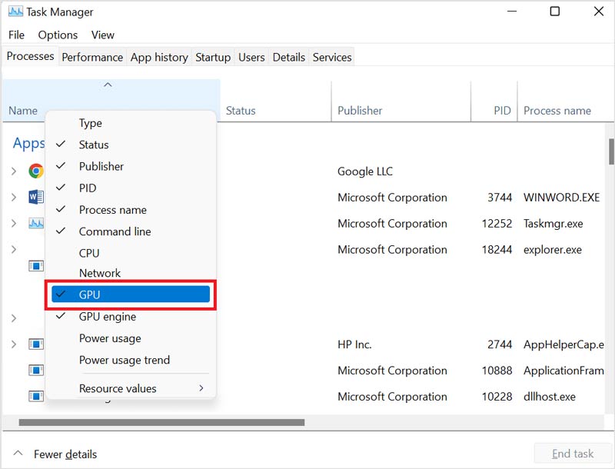Switch to the Performance tab

pos(92,57)
